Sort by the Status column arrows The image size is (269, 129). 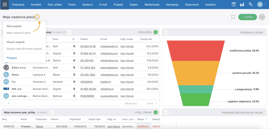tap(146, 119)
